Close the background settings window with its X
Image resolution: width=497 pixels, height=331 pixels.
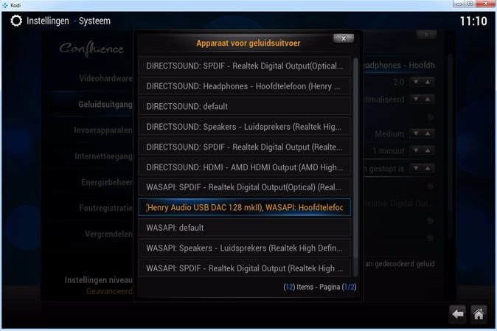[427, 35]
